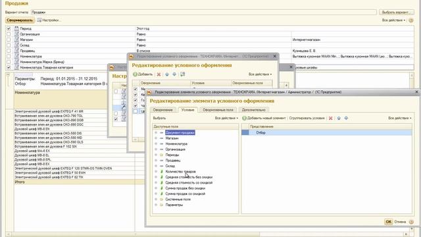The width and height of the screenshot is (421, 237).
Task: Open help icon in Продажи report toolbar
Action: click(410, 20)
